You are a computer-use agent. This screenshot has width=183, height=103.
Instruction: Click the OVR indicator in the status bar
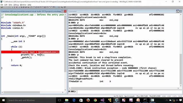tap(169, 96)
